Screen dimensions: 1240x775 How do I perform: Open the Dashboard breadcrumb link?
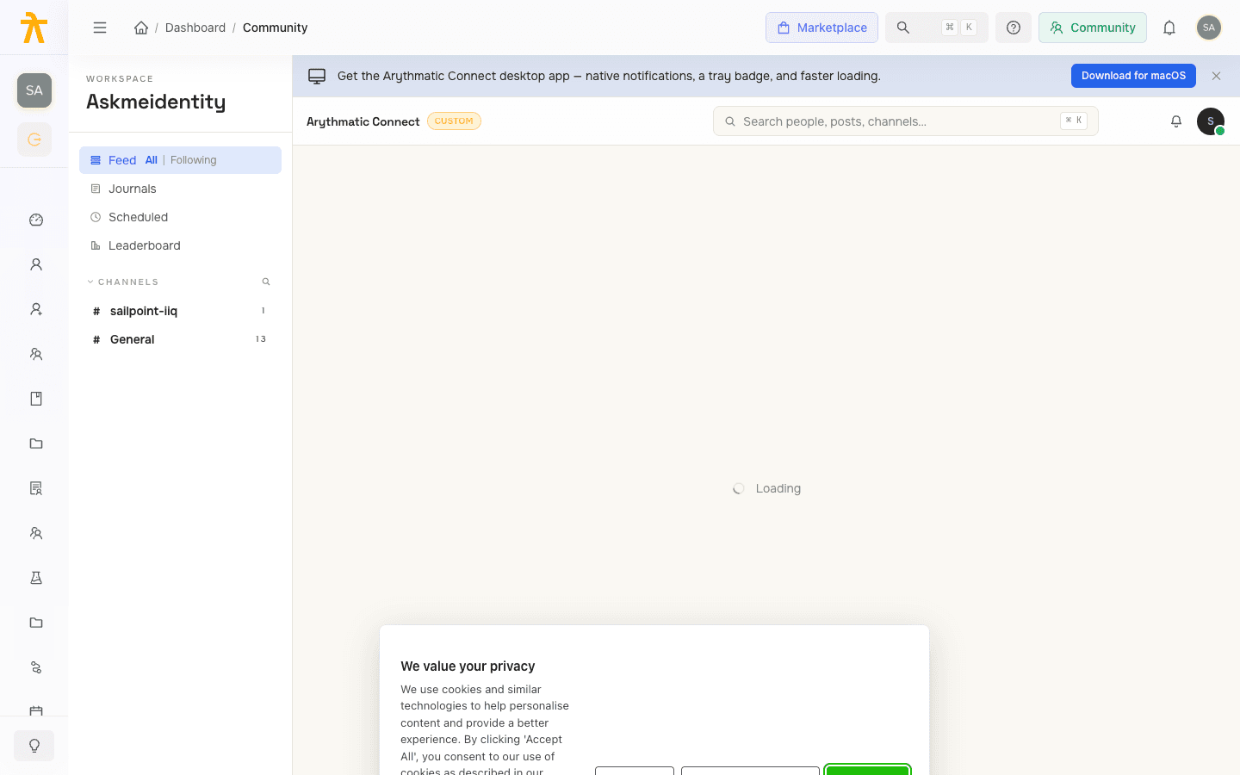click(x=195, y=28)
